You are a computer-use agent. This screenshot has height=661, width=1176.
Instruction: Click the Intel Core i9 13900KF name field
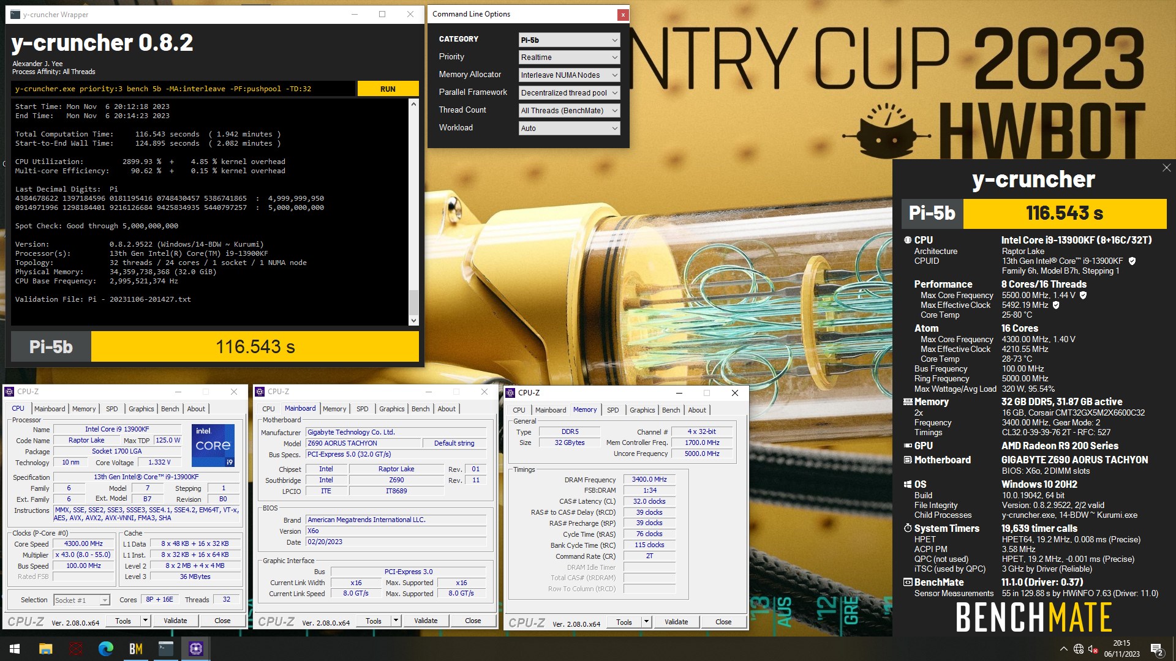pos(117,429)
